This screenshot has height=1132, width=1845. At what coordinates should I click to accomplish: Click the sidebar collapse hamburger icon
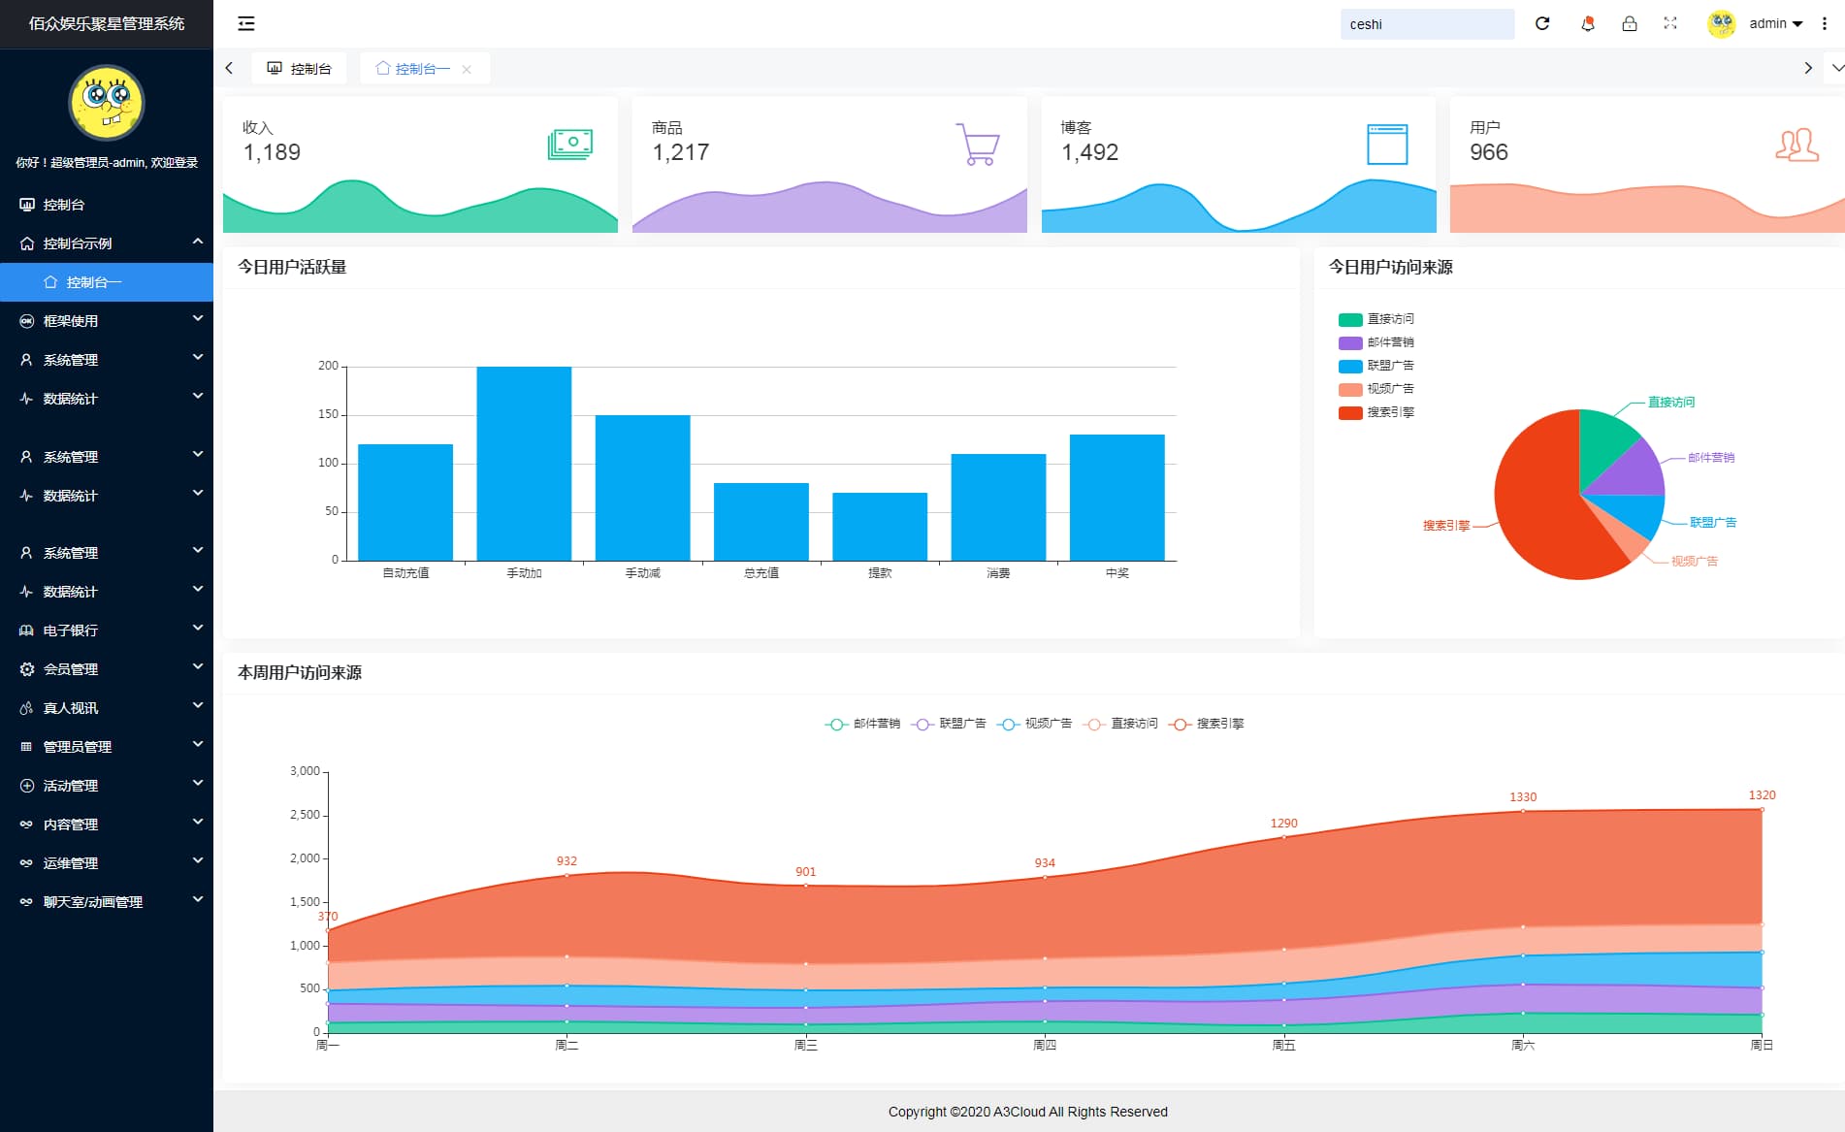pyautogui.click(x=246, y=23)
